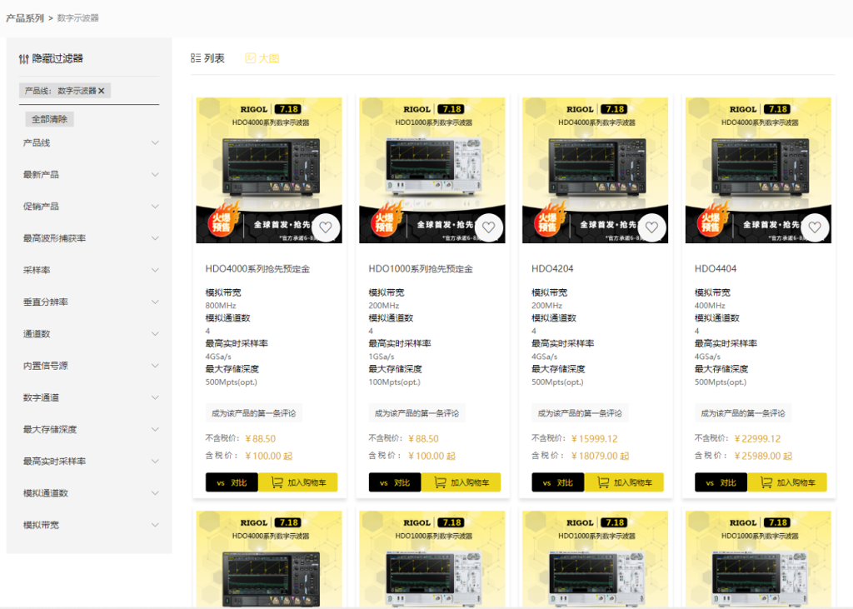Expand the 采样率 filter section

(90, 270)
